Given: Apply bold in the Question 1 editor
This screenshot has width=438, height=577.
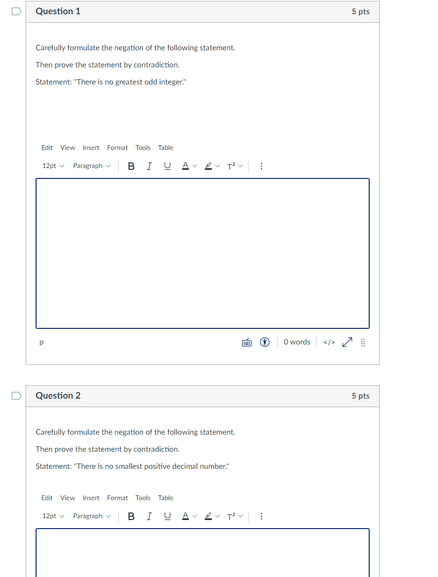Looking at the screenshot, I should (131, 166).
